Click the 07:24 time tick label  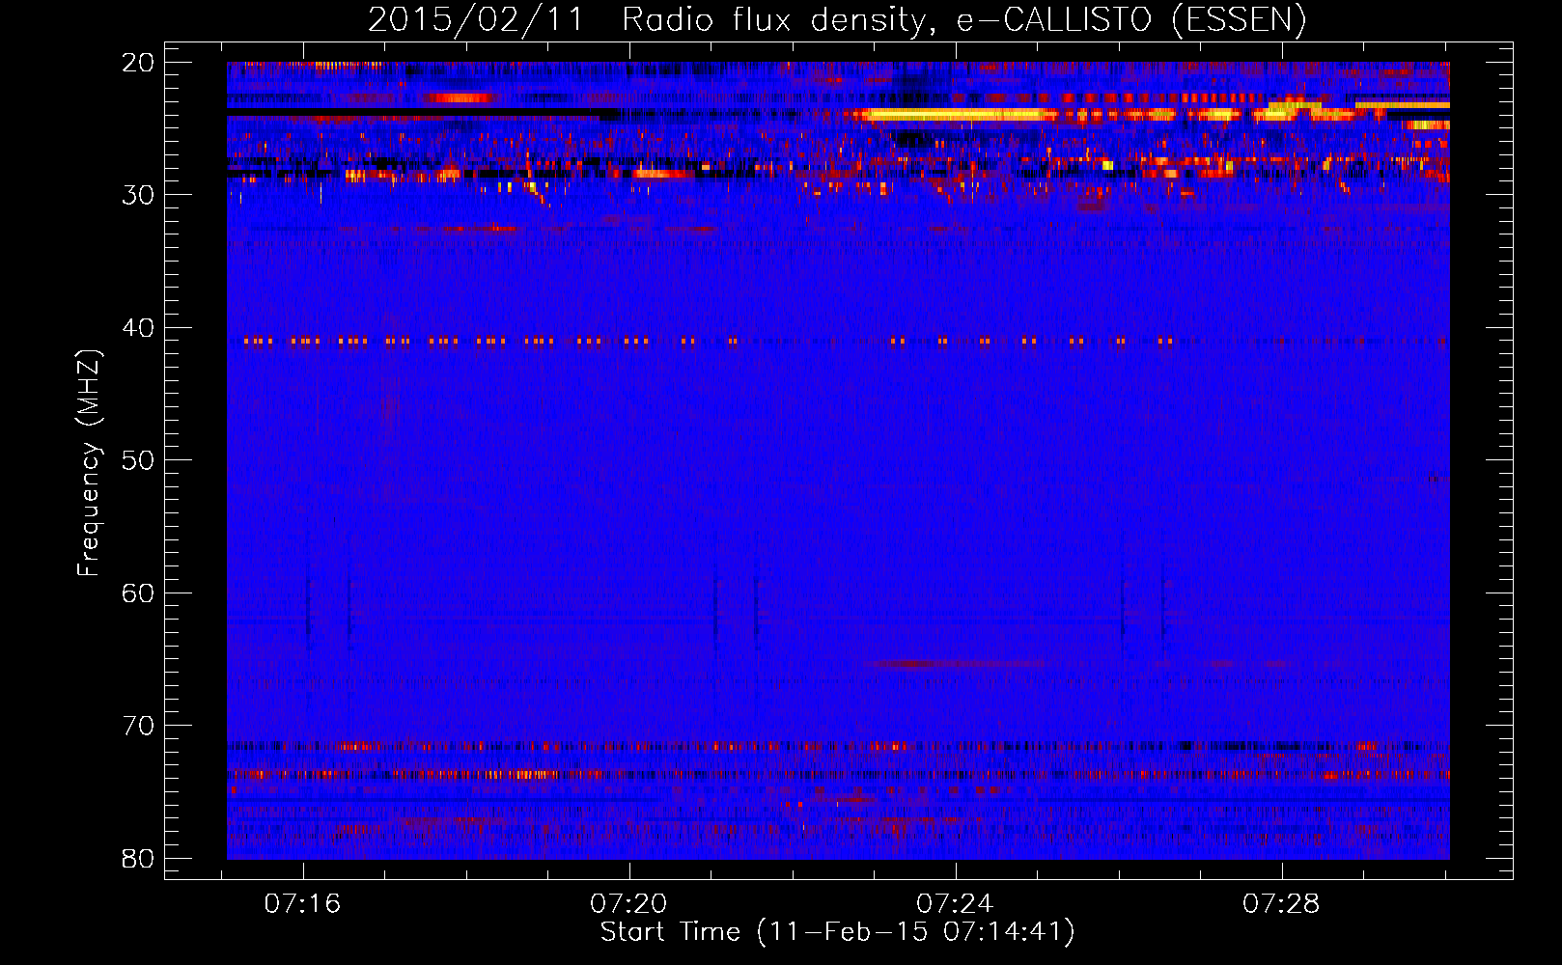coord(955,904)
